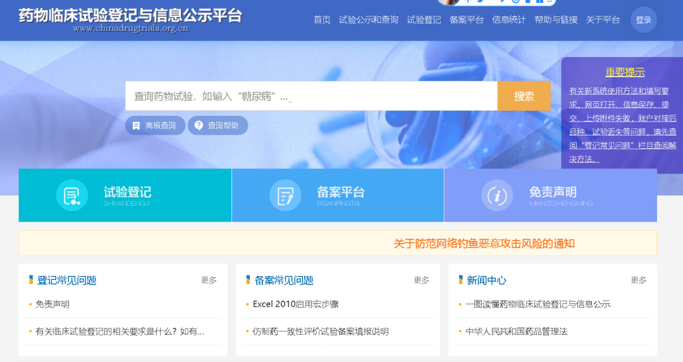
Task: Open the 关于平台 navigation item
Action: coord(603,20)
